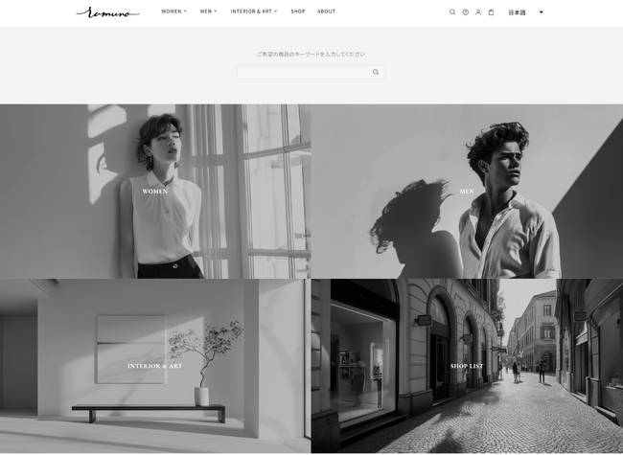
Task: Expand the INTERIOR & ART menu dropdown
Action: (254, 11)
